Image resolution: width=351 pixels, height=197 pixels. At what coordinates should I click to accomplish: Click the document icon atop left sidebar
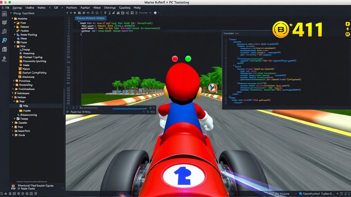click(x=4, y=14)
